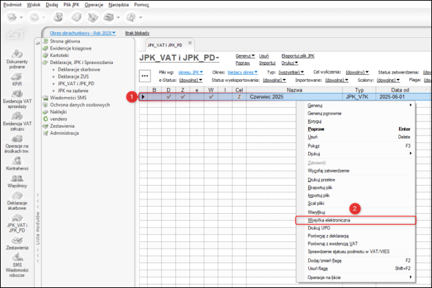Click the fourth toolbar icon under Plik JPK
The image size is (432, 288).
pos(76,17)
